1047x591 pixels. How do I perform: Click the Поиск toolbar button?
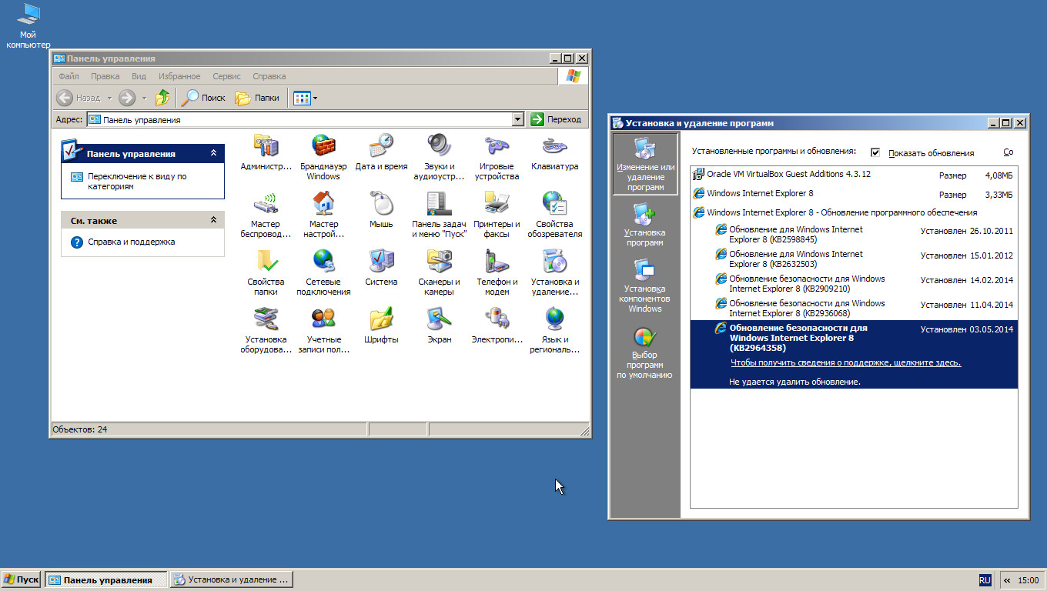204,98
